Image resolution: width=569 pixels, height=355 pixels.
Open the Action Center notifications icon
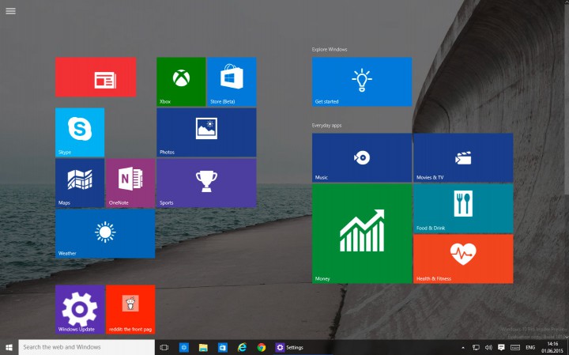click(x=501, y=347)
